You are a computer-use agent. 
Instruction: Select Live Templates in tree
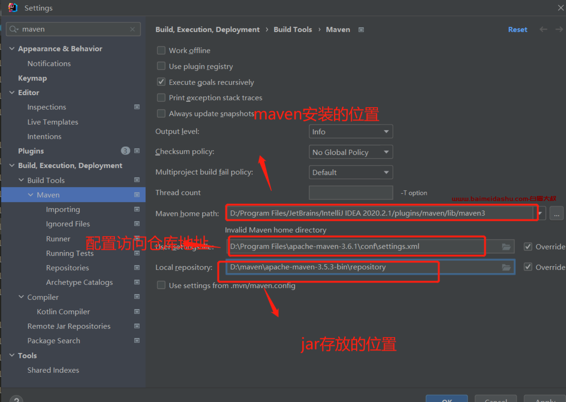click(x=53, y=122)
